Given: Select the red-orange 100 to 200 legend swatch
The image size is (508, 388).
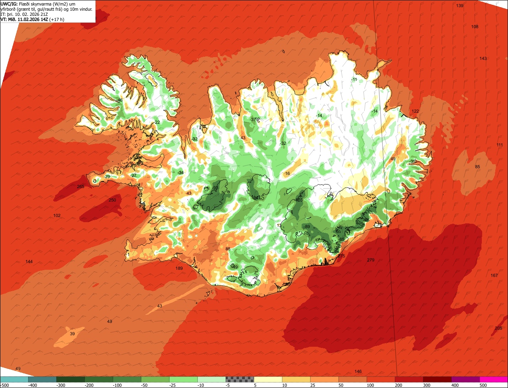Looking at the screenshot, I should tap(380, 379).
